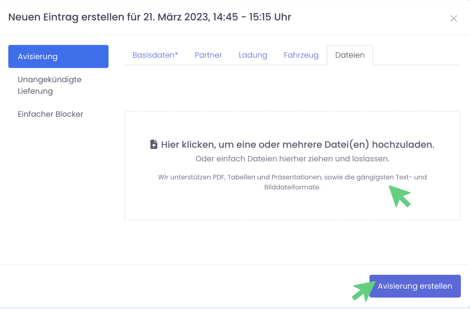Select Einfacher Blocker entry type
Viewport: 470px width, 309px height.
[50, 114]
